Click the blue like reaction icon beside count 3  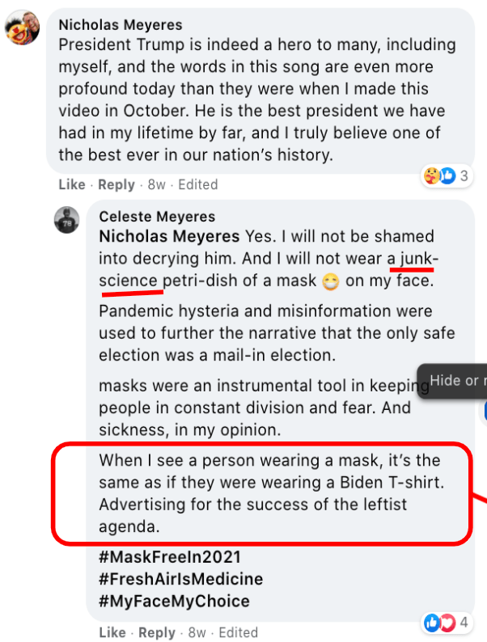pos(447,175)
